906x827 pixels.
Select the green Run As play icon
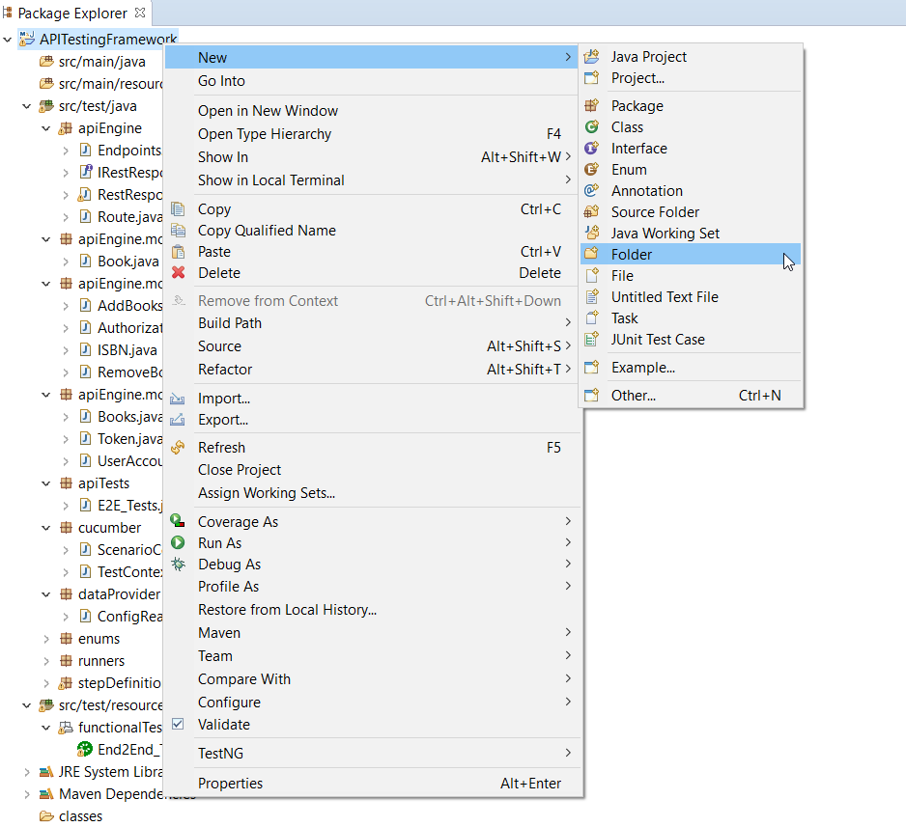click(x=178, y=542)
